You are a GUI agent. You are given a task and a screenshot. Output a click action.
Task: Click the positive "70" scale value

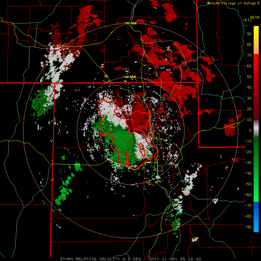point(249,55)
